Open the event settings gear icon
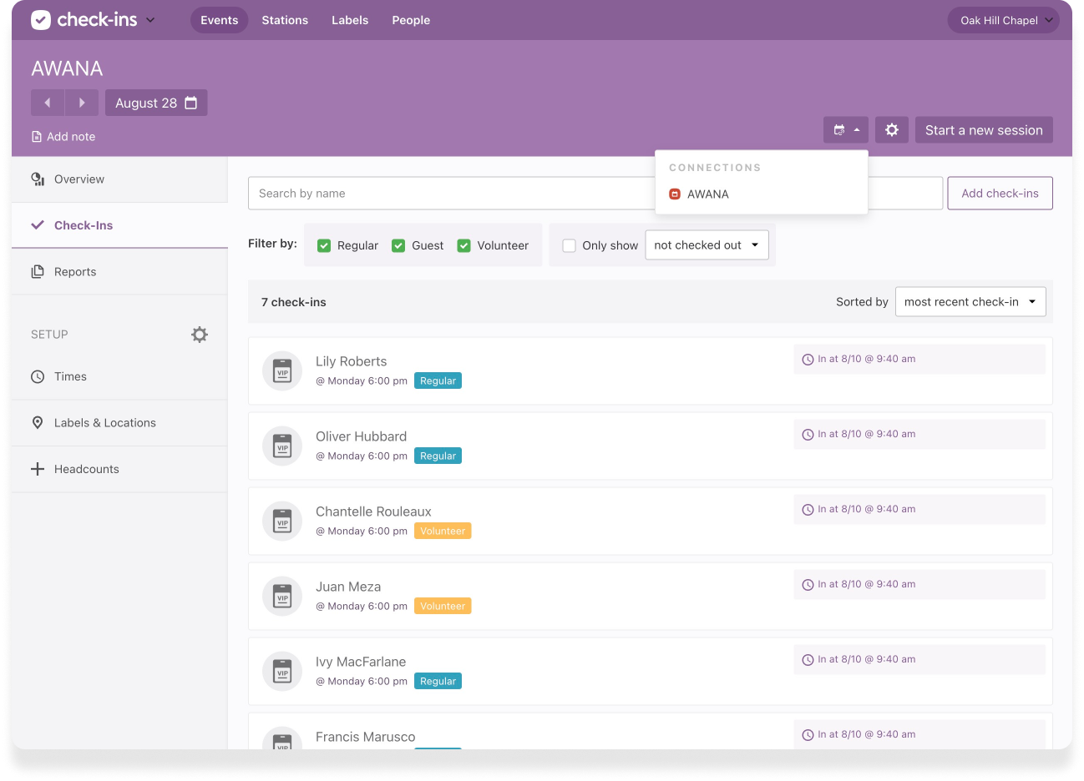The height and width of the screenshot is (781, 1084). (892, 130)
